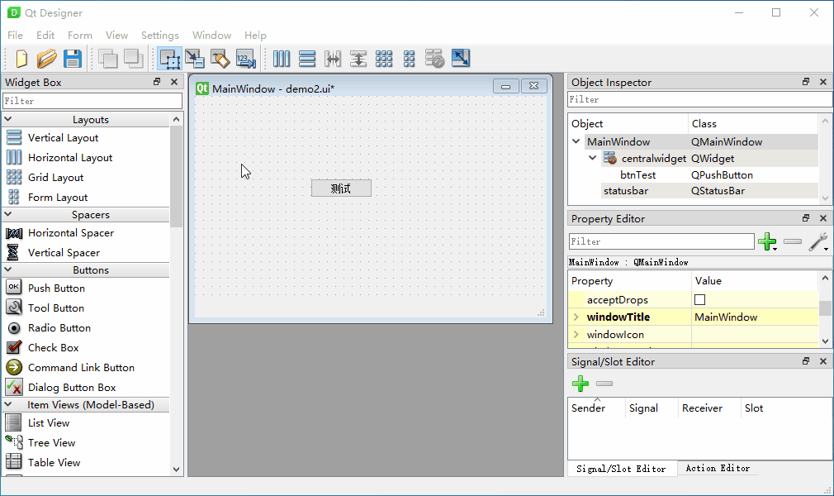Click the Object Inspector filter field

pyautogui.click(x=699, y=99)
